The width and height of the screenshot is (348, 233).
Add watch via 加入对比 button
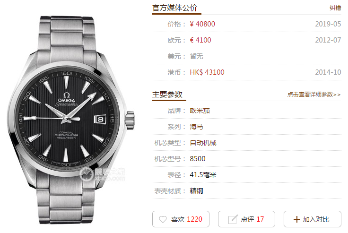click(312, 219)
